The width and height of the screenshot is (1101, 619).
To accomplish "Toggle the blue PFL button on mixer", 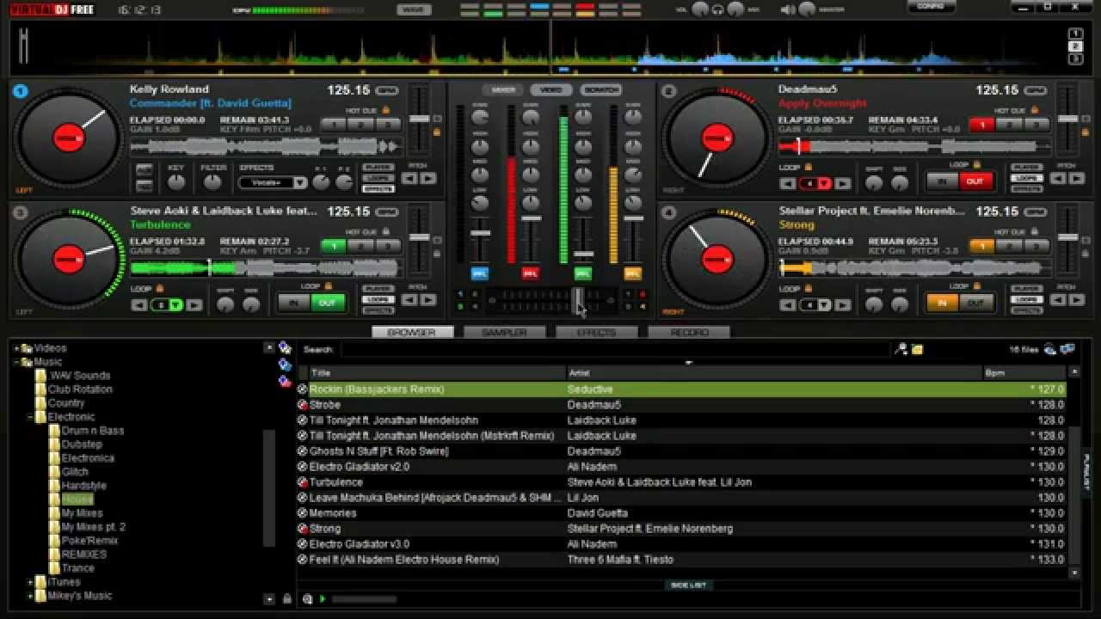I will (x=480, y=273).
